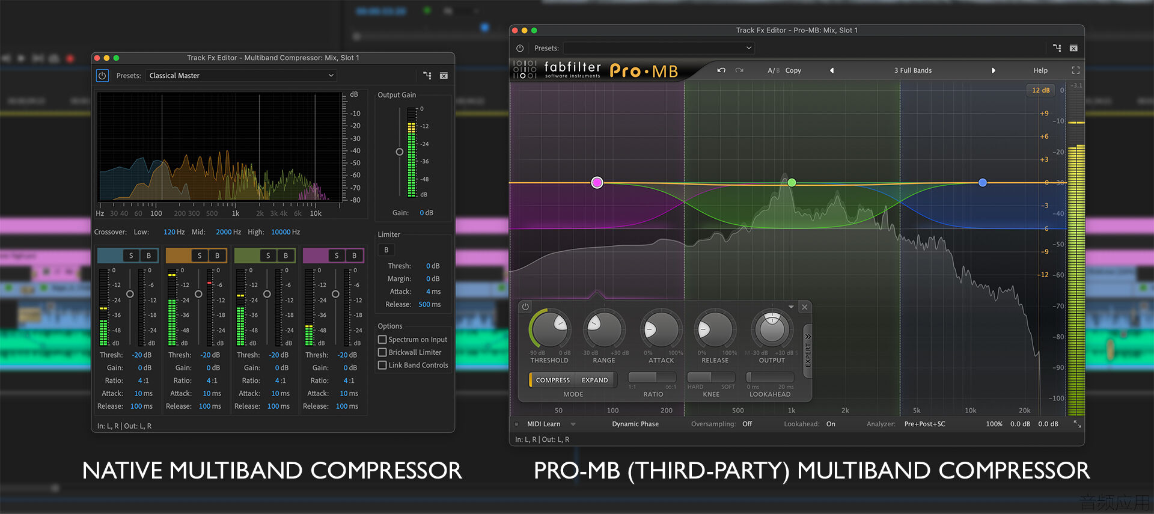The image size is (1154, 514).
Task: Toggle the Pro-MB window power button
Action: pyautogui.click(x=520, y=48)
